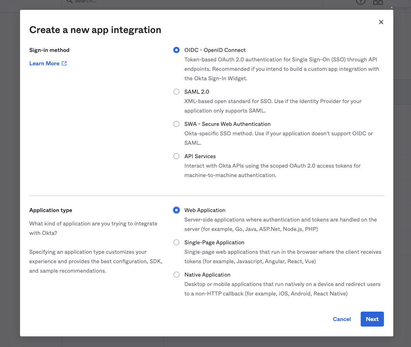Select the OIDC - OpenID Connect radio button
The width and height of the screenshot is (411, 347).
pos(176,50)
